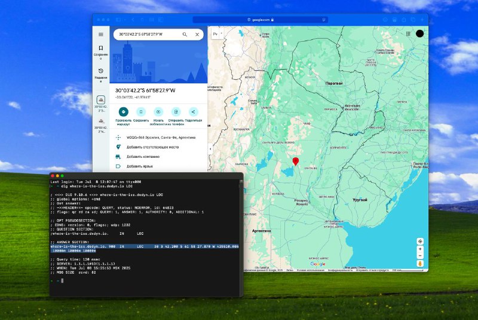Click the magnifier search icon in Maps

tap(185, 35)
